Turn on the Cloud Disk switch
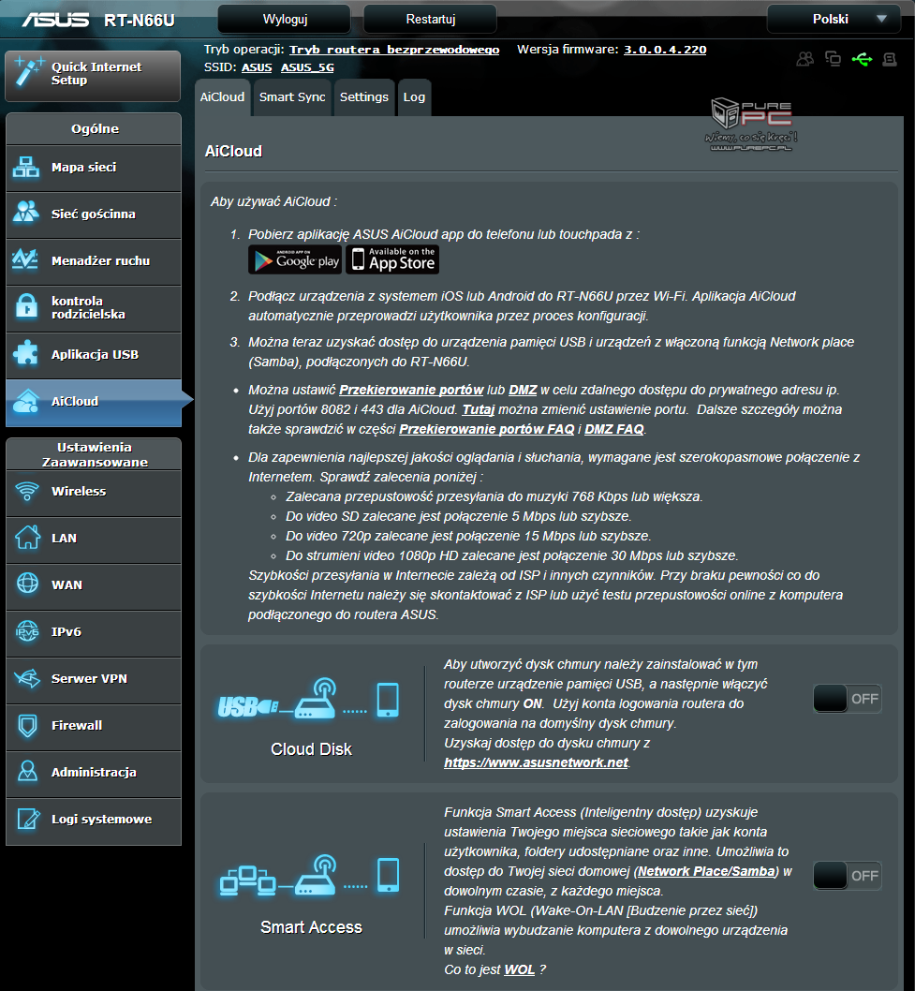This screenshot has width=915, height=991. click(848, 699)
